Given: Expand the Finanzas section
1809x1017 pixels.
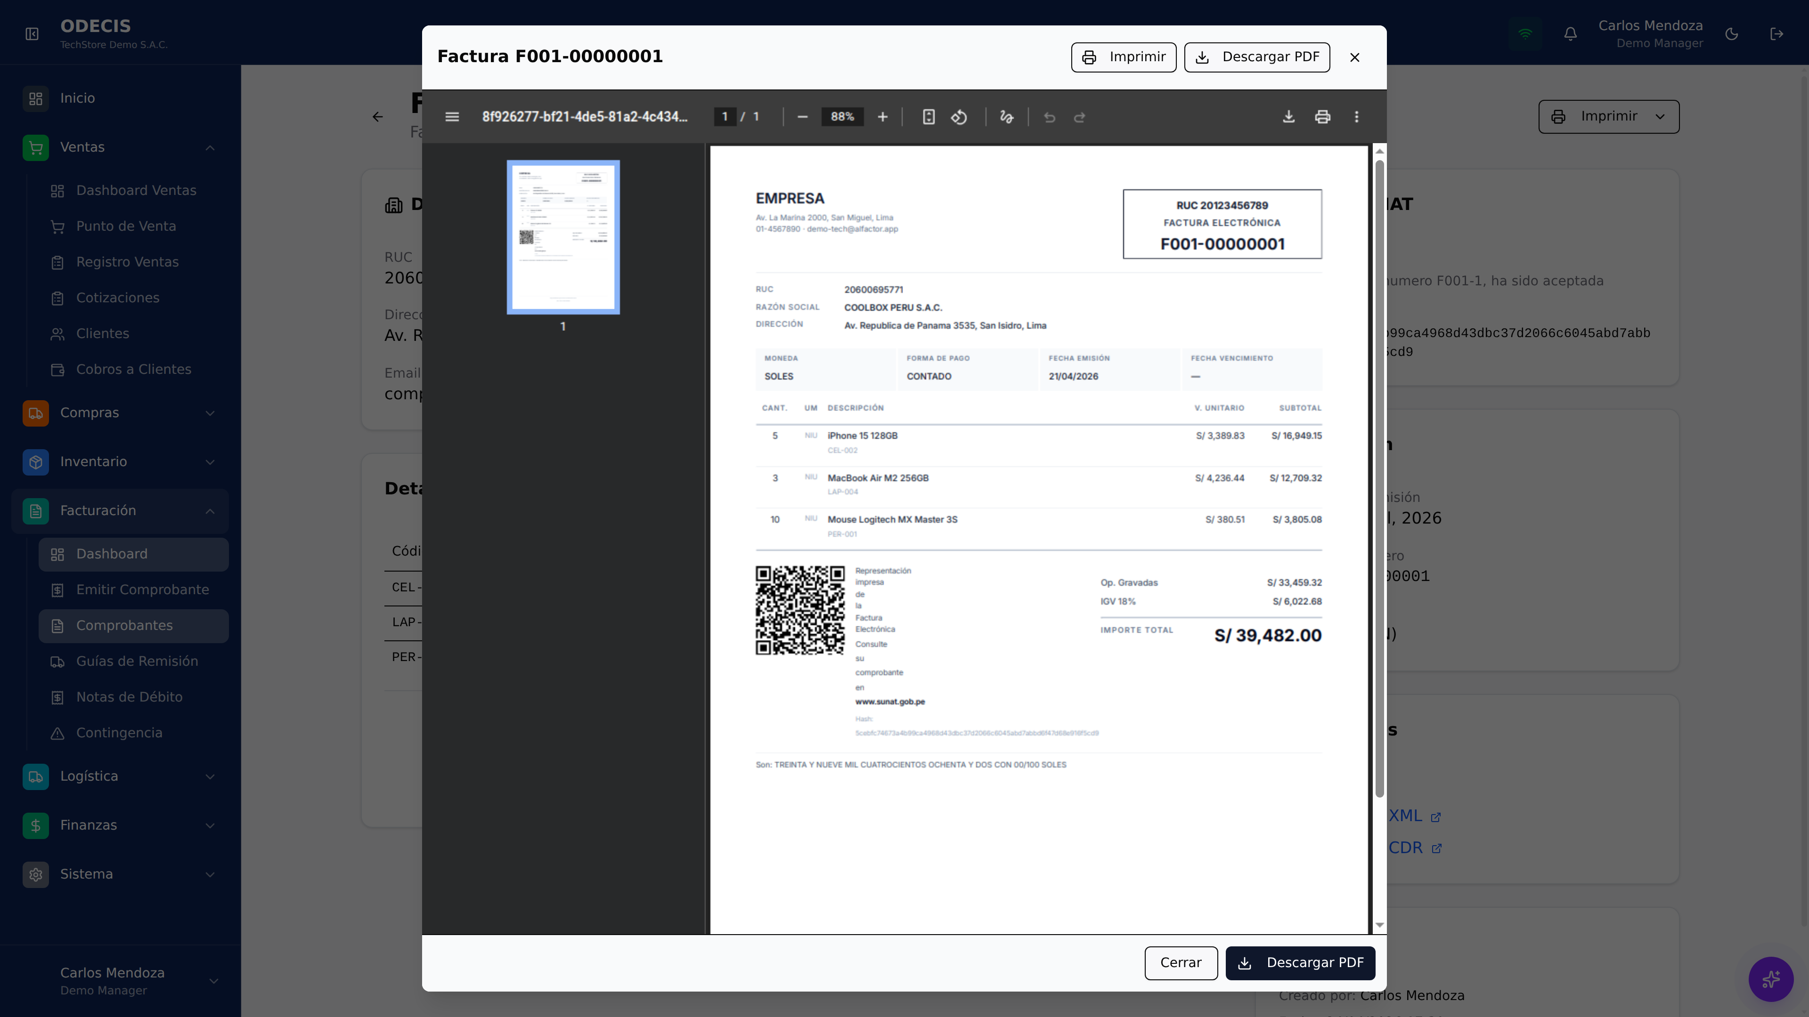Looking at the screenshot, I should coord(120,825).
